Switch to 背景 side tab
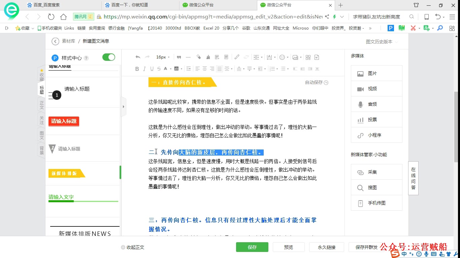 [42, 150]
